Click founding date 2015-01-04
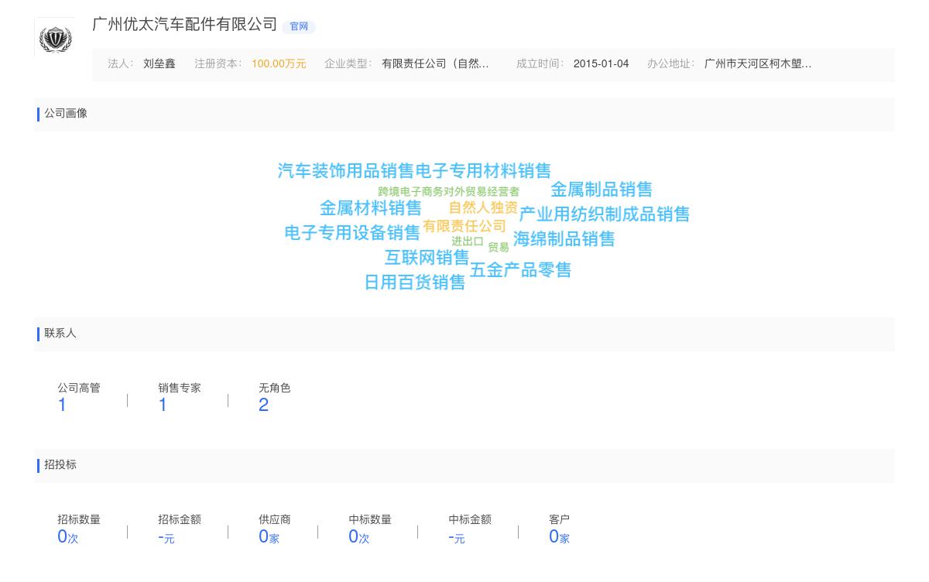This screenshot has width=929, height=582. pyautogui.click(x=601, y=64)
